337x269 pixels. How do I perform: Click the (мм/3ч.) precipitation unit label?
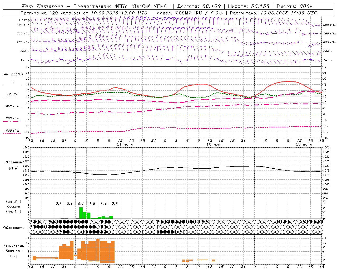(x=13, y=201)
